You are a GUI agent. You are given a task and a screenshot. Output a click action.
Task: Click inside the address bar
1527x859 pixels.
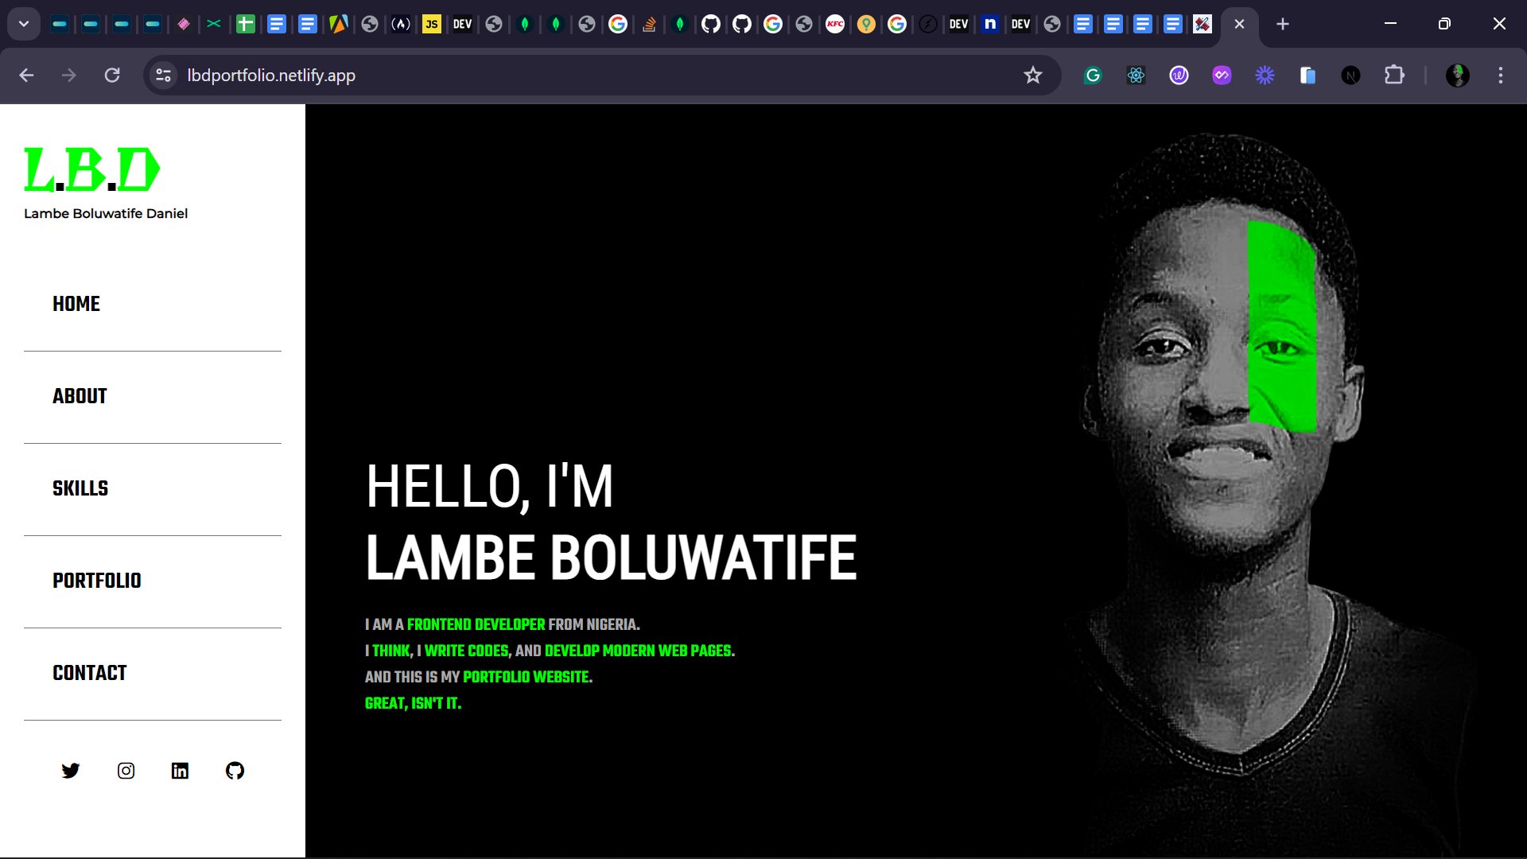[477, 76]
